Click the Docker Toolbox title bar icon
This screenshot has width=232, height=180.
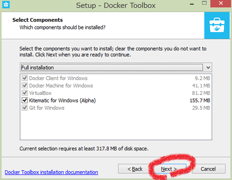tap(6, 5)
